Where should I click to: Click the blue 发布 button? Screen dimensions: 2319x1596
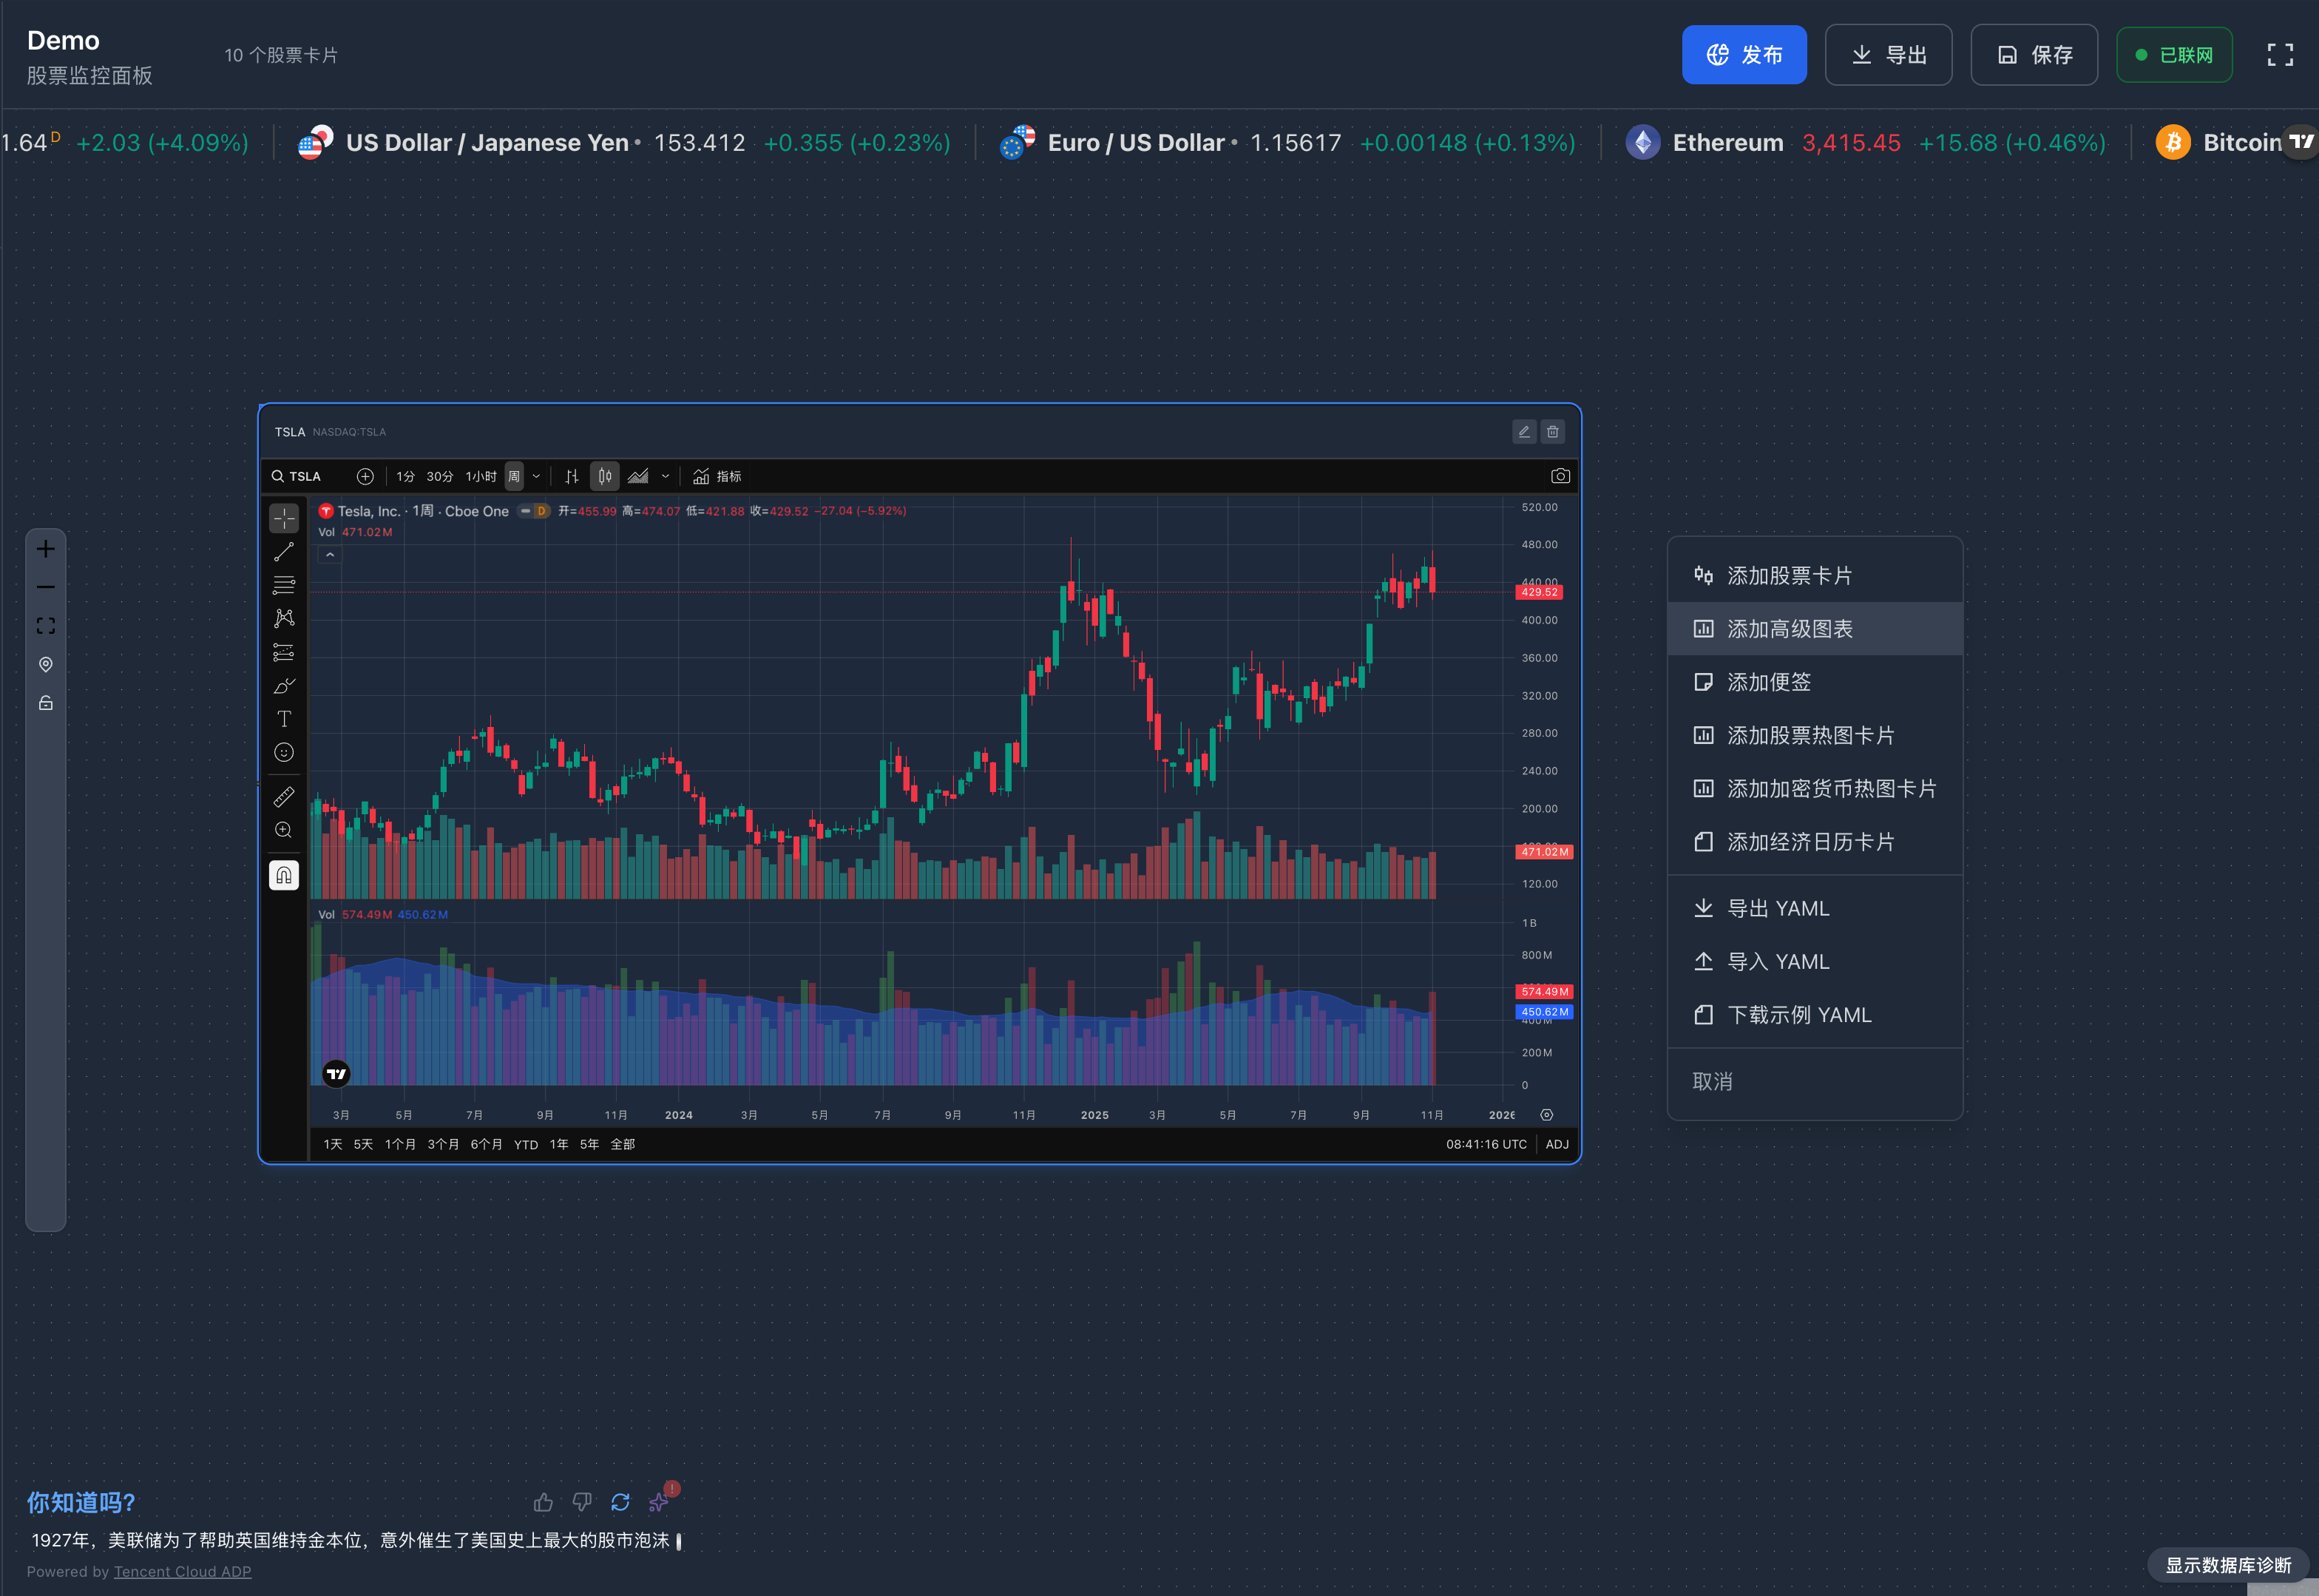1743,55
